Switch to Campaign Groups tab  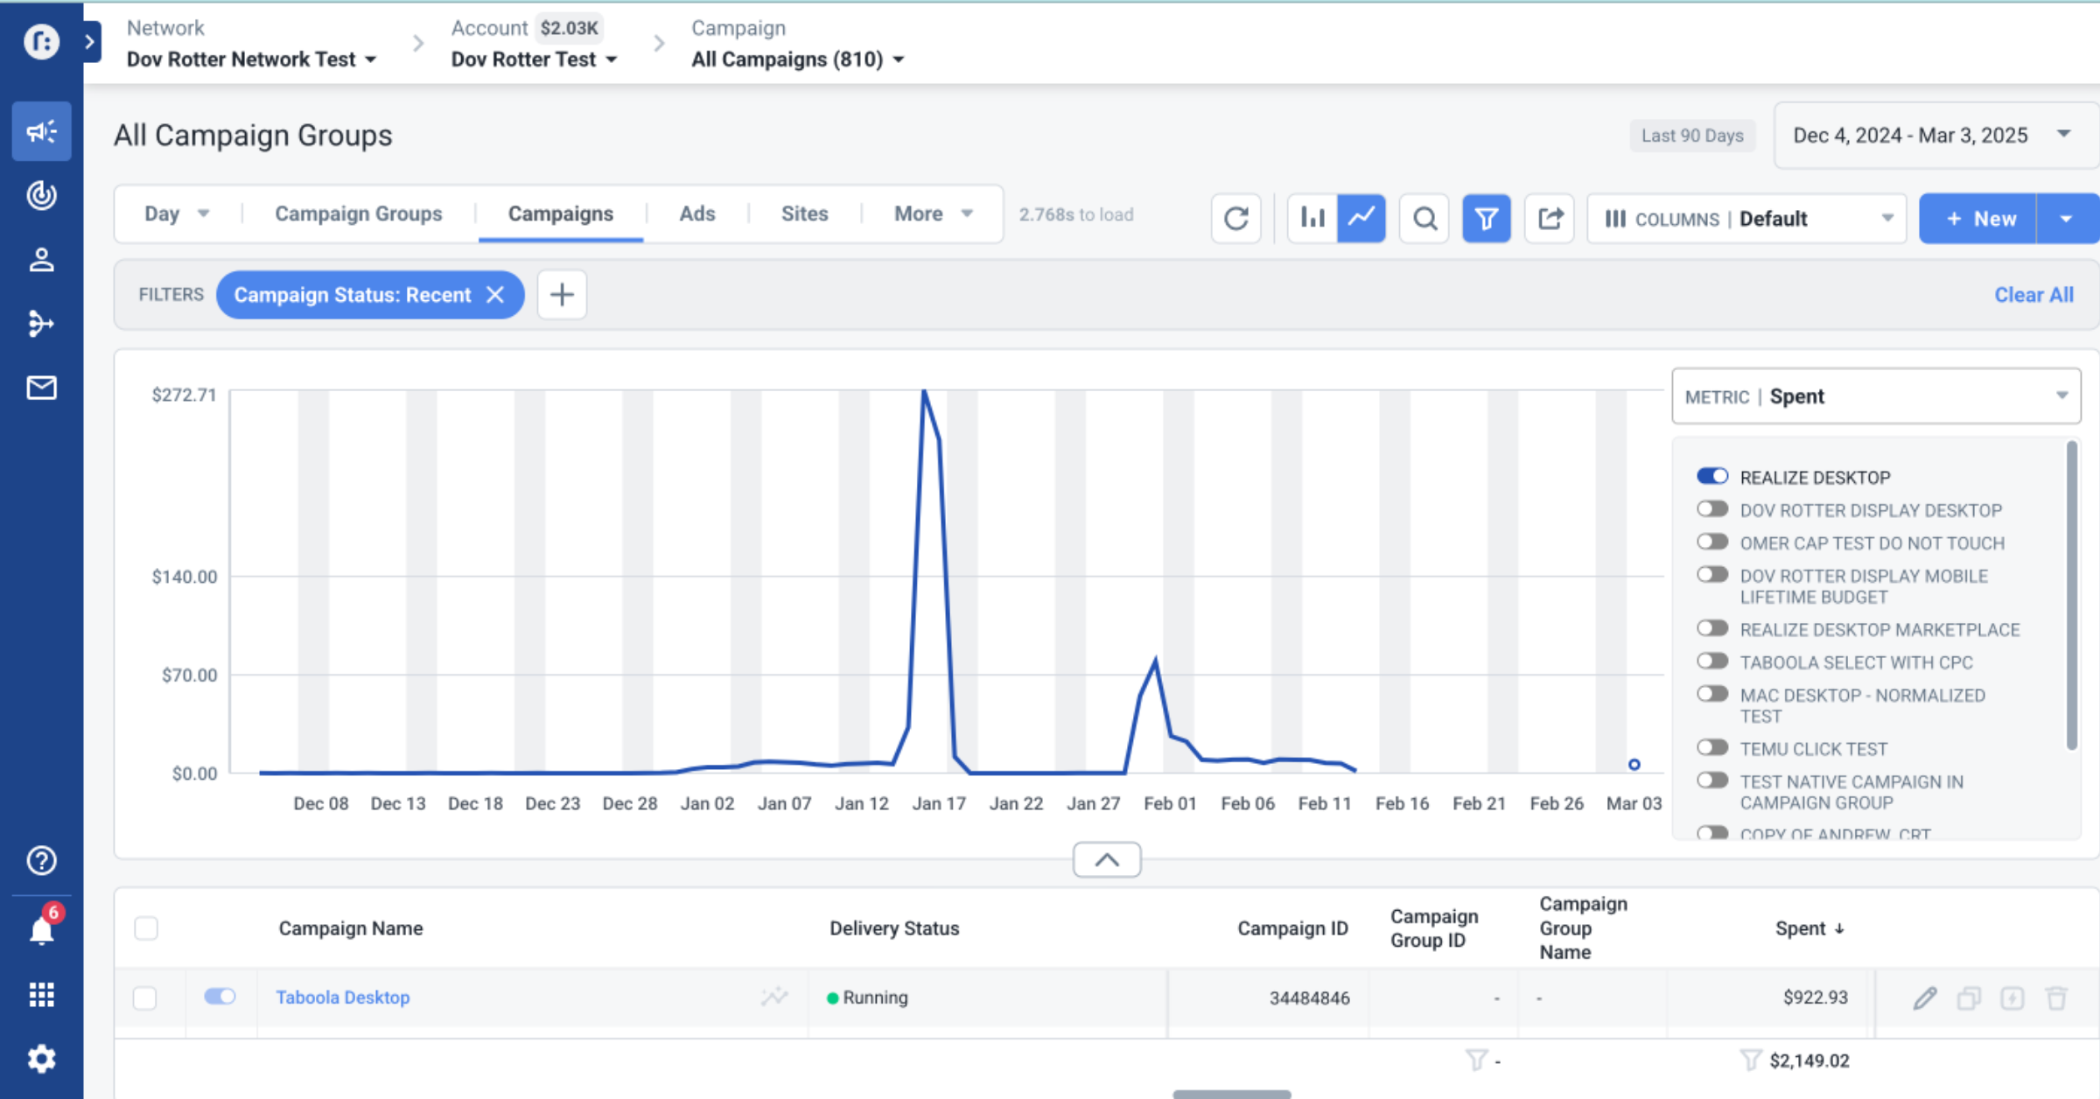tap(359, 214)
